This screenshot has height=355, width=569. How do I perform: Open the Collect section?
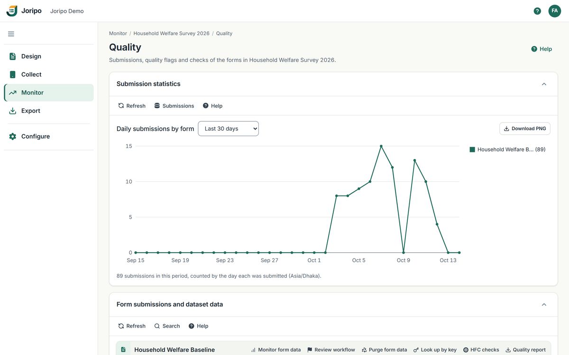(49, 74)
